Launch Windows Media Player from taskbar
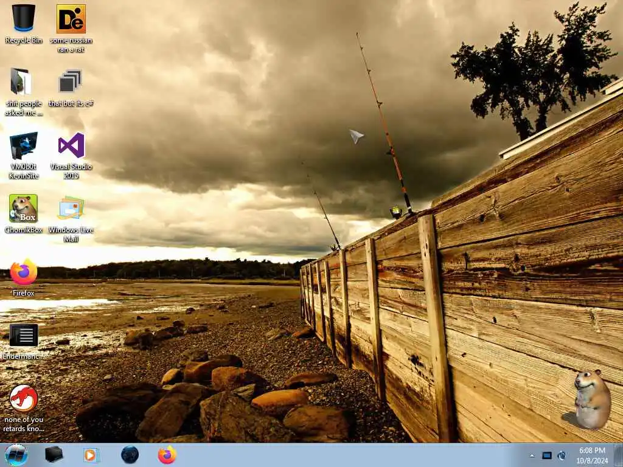 click(x=91, y=455)
